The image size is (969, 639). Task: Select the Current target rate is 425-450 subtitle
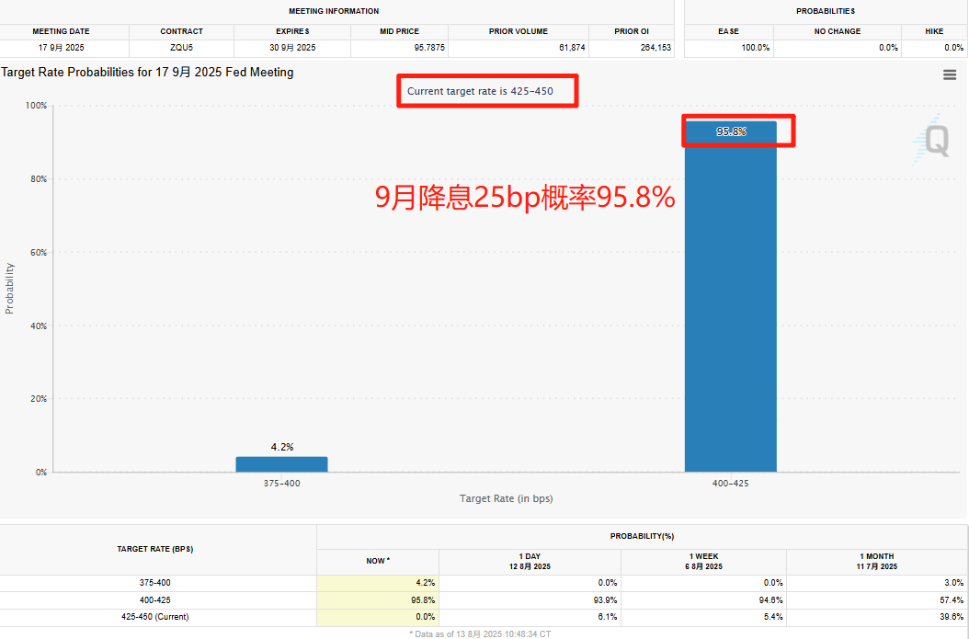[480, 91]
